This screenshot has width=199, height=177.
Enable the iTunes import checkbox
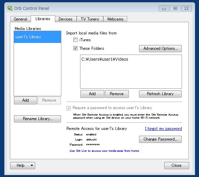[75, 40]
